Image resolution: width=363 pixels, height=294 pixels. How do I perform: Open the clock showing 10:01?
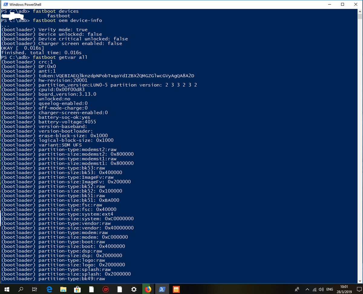click(344, 289)
